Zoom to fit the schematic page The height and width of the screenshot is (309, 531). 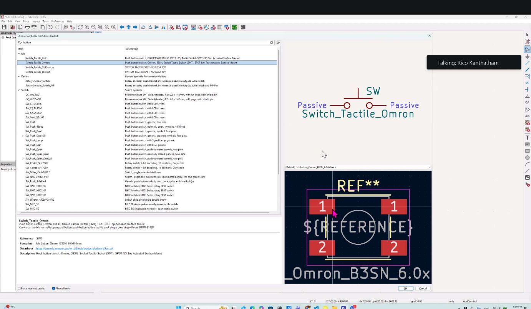coord(100,27)
